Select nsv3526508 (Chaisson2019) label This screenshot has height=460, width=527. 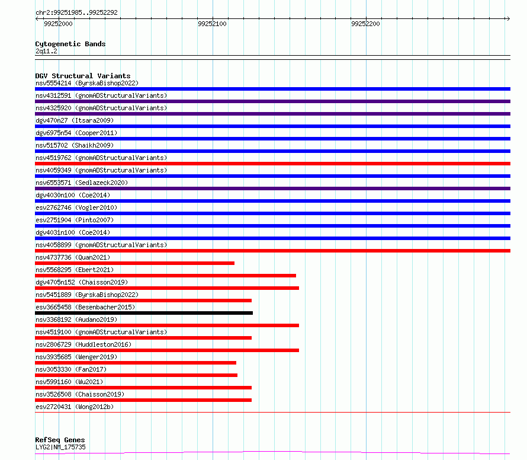pyautogui.click(x=80, y=394)
